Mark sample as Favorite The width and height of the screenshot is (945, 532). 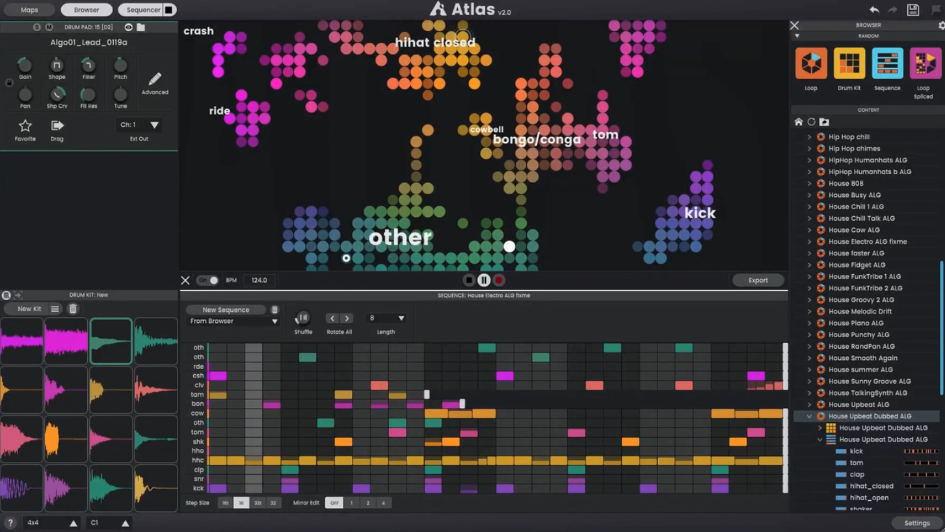pyautogui.click(x=25, y=125)
